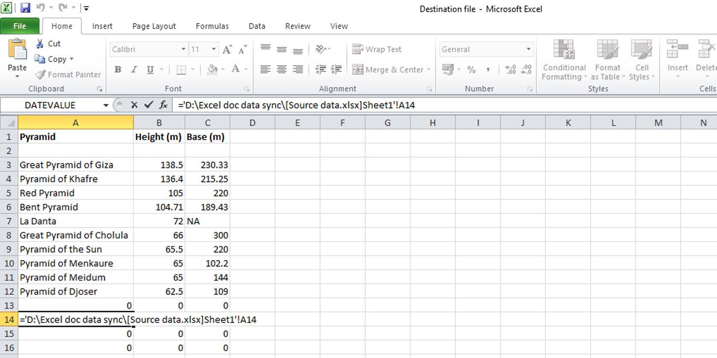
Task: Open Cell Styles gallery
Action: click(641, 60)
